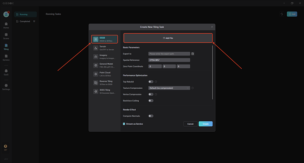Click the refresh tasks icon
The height and width of the screenshot is (163, 304).
coord(282,14)
